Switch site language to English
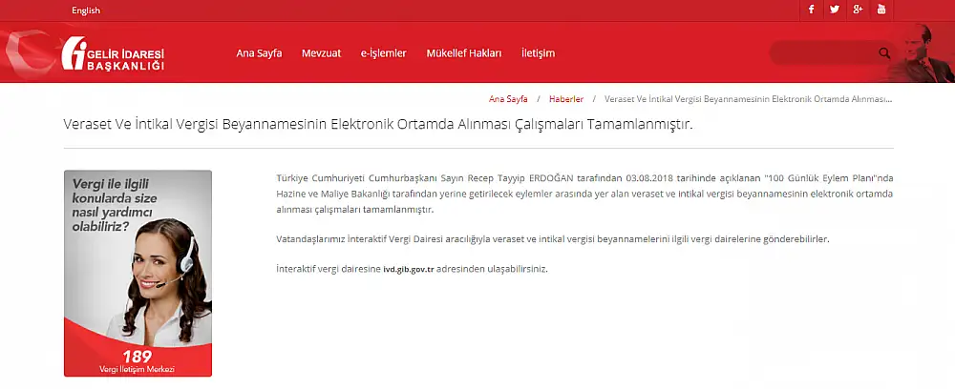Image resolution: width=955 pixels, height=389 pixels. pyautogui.click(x=86, y=10)
